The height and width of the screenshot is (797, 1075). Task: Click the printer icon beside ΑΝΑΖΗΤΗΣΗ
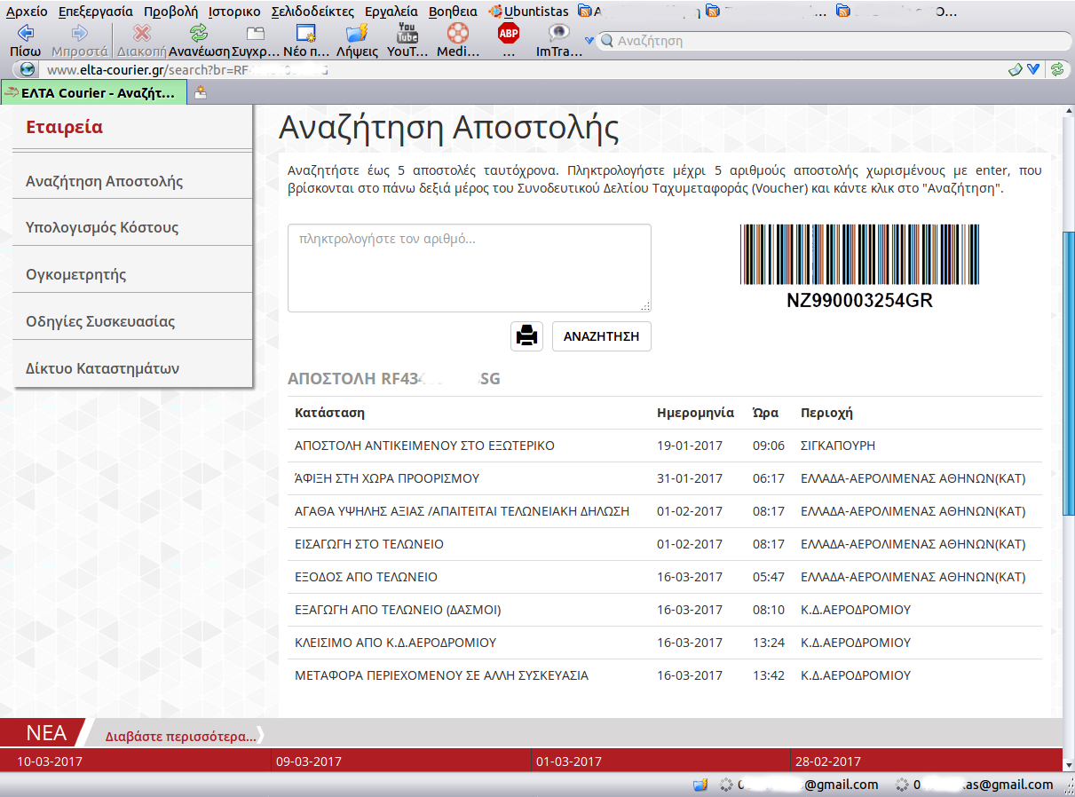tap(526, 336)
